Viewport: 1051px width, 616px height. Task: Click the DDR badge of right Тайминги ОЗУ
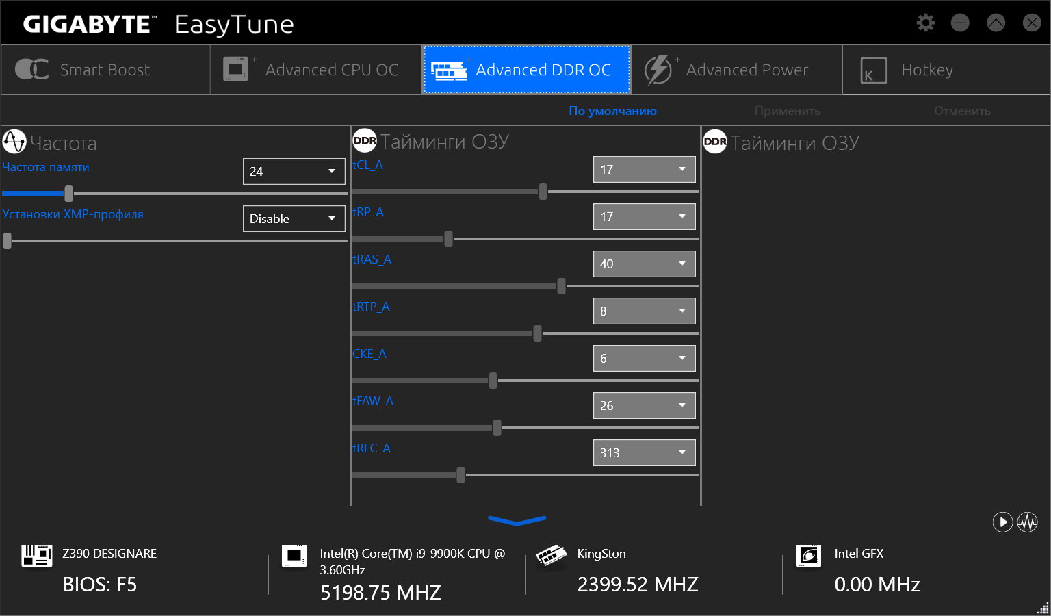715,142
